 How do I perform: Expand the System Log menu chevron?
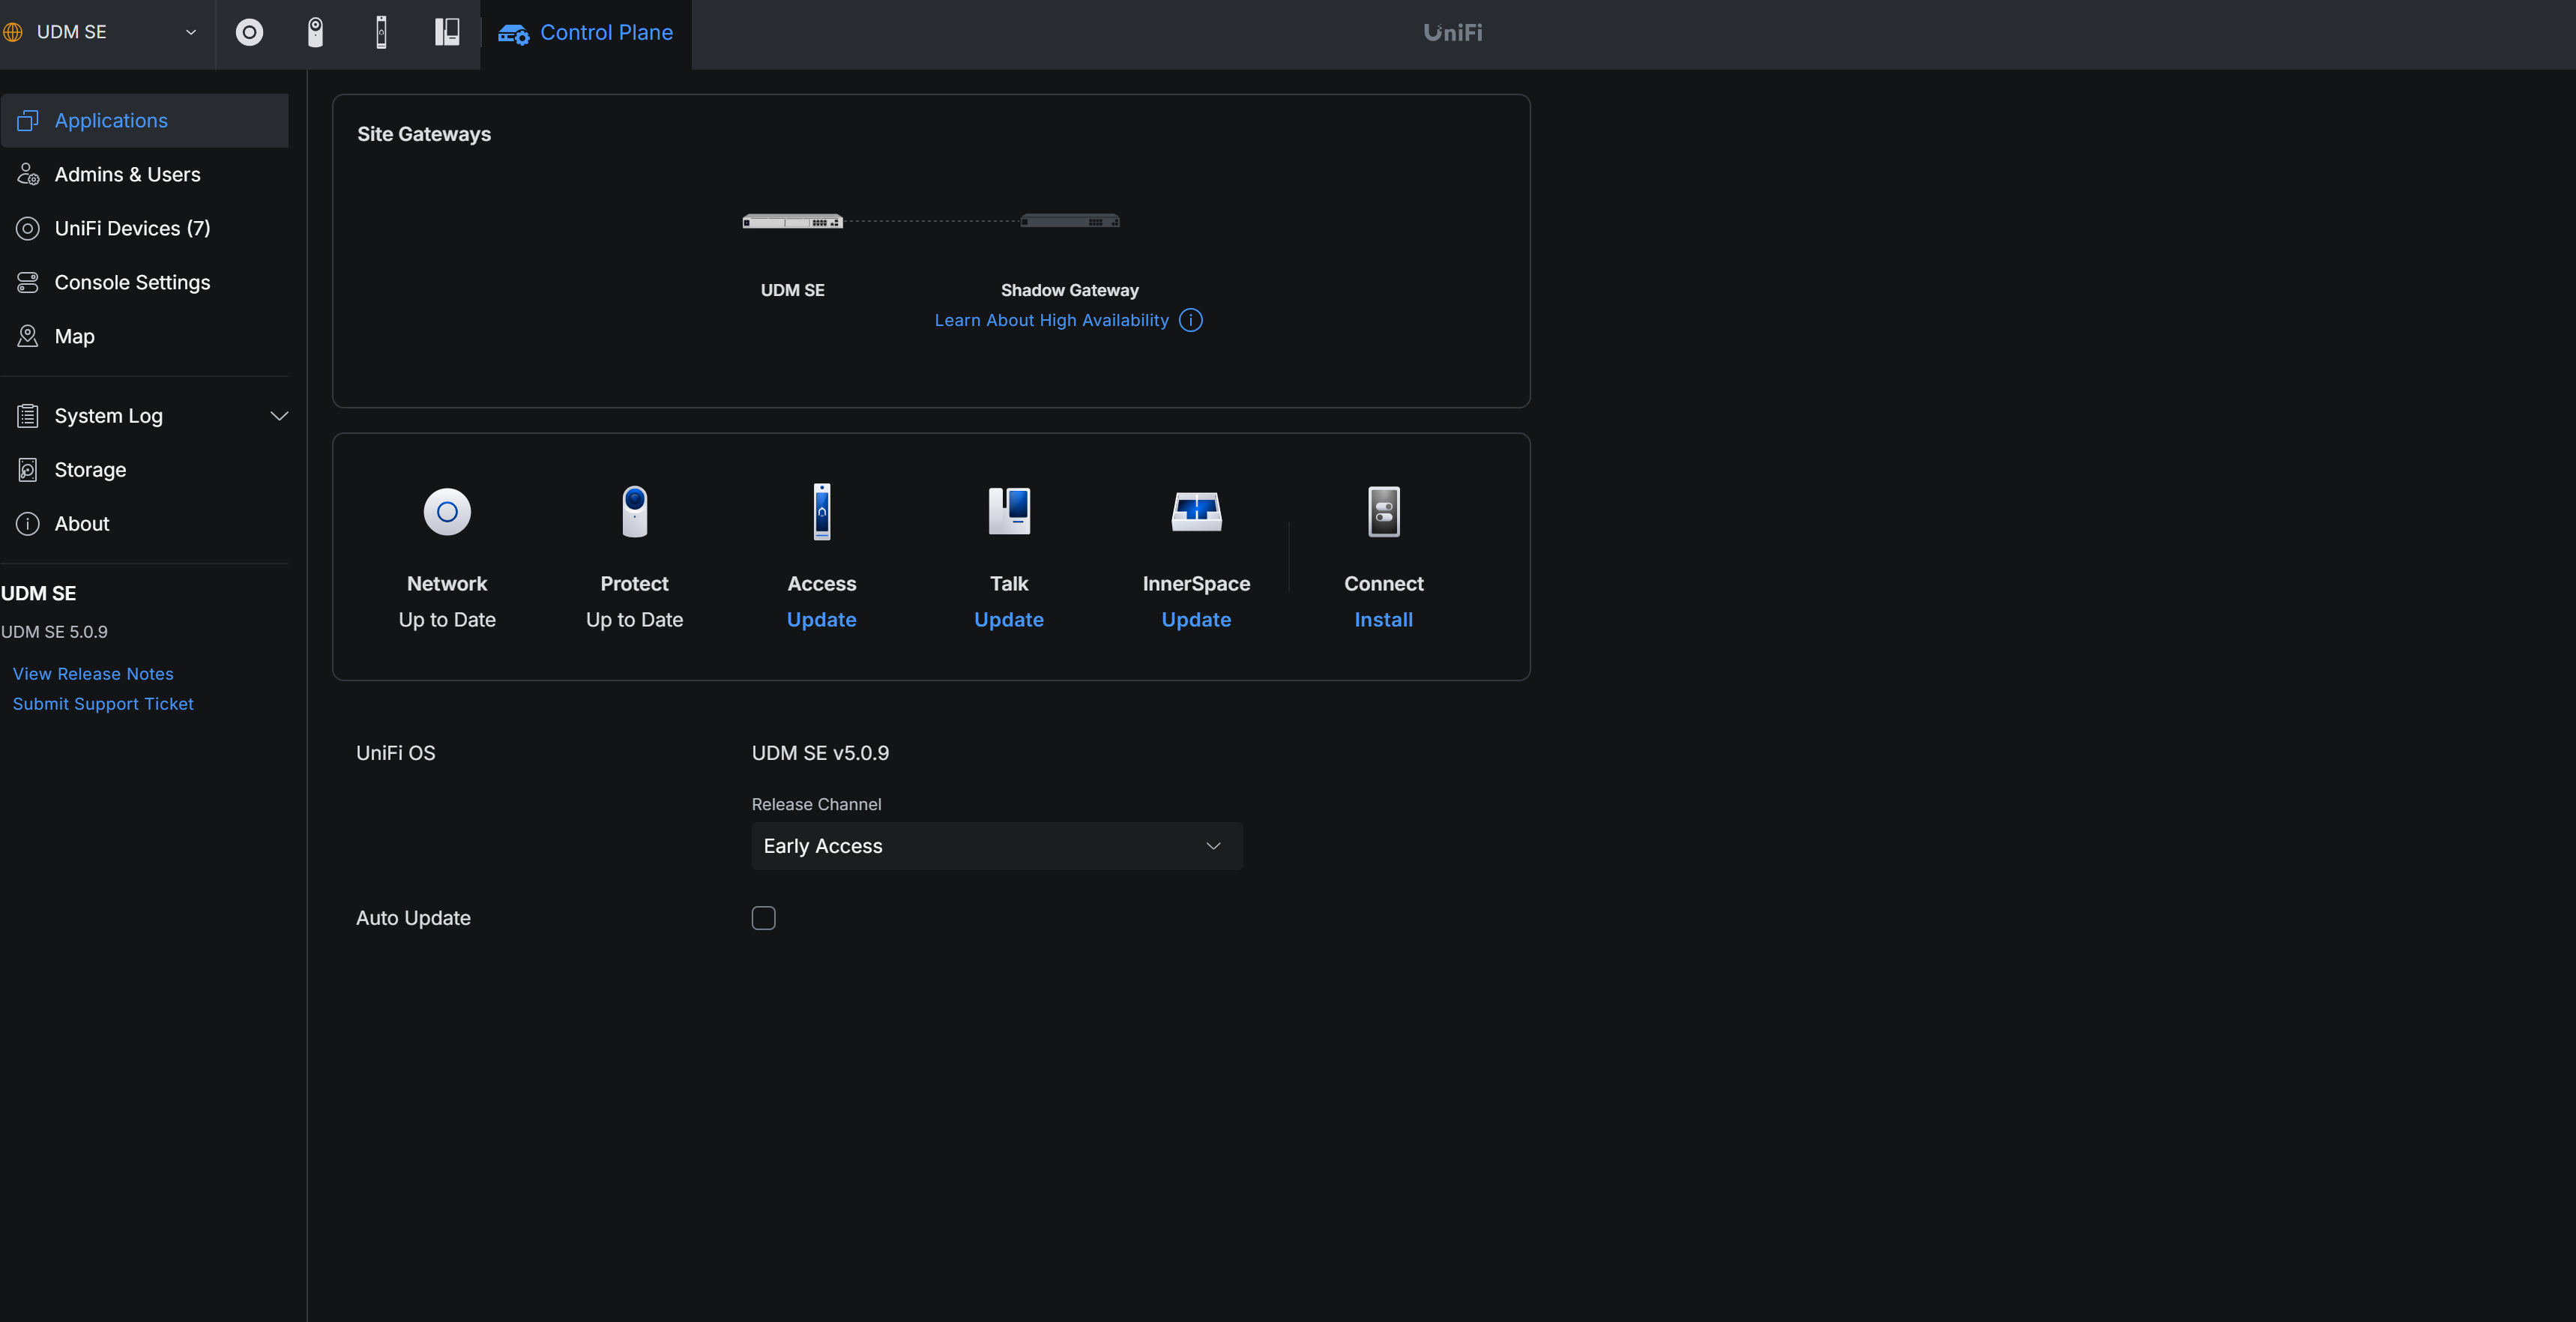pyautogui.click(x=279, y=416)
